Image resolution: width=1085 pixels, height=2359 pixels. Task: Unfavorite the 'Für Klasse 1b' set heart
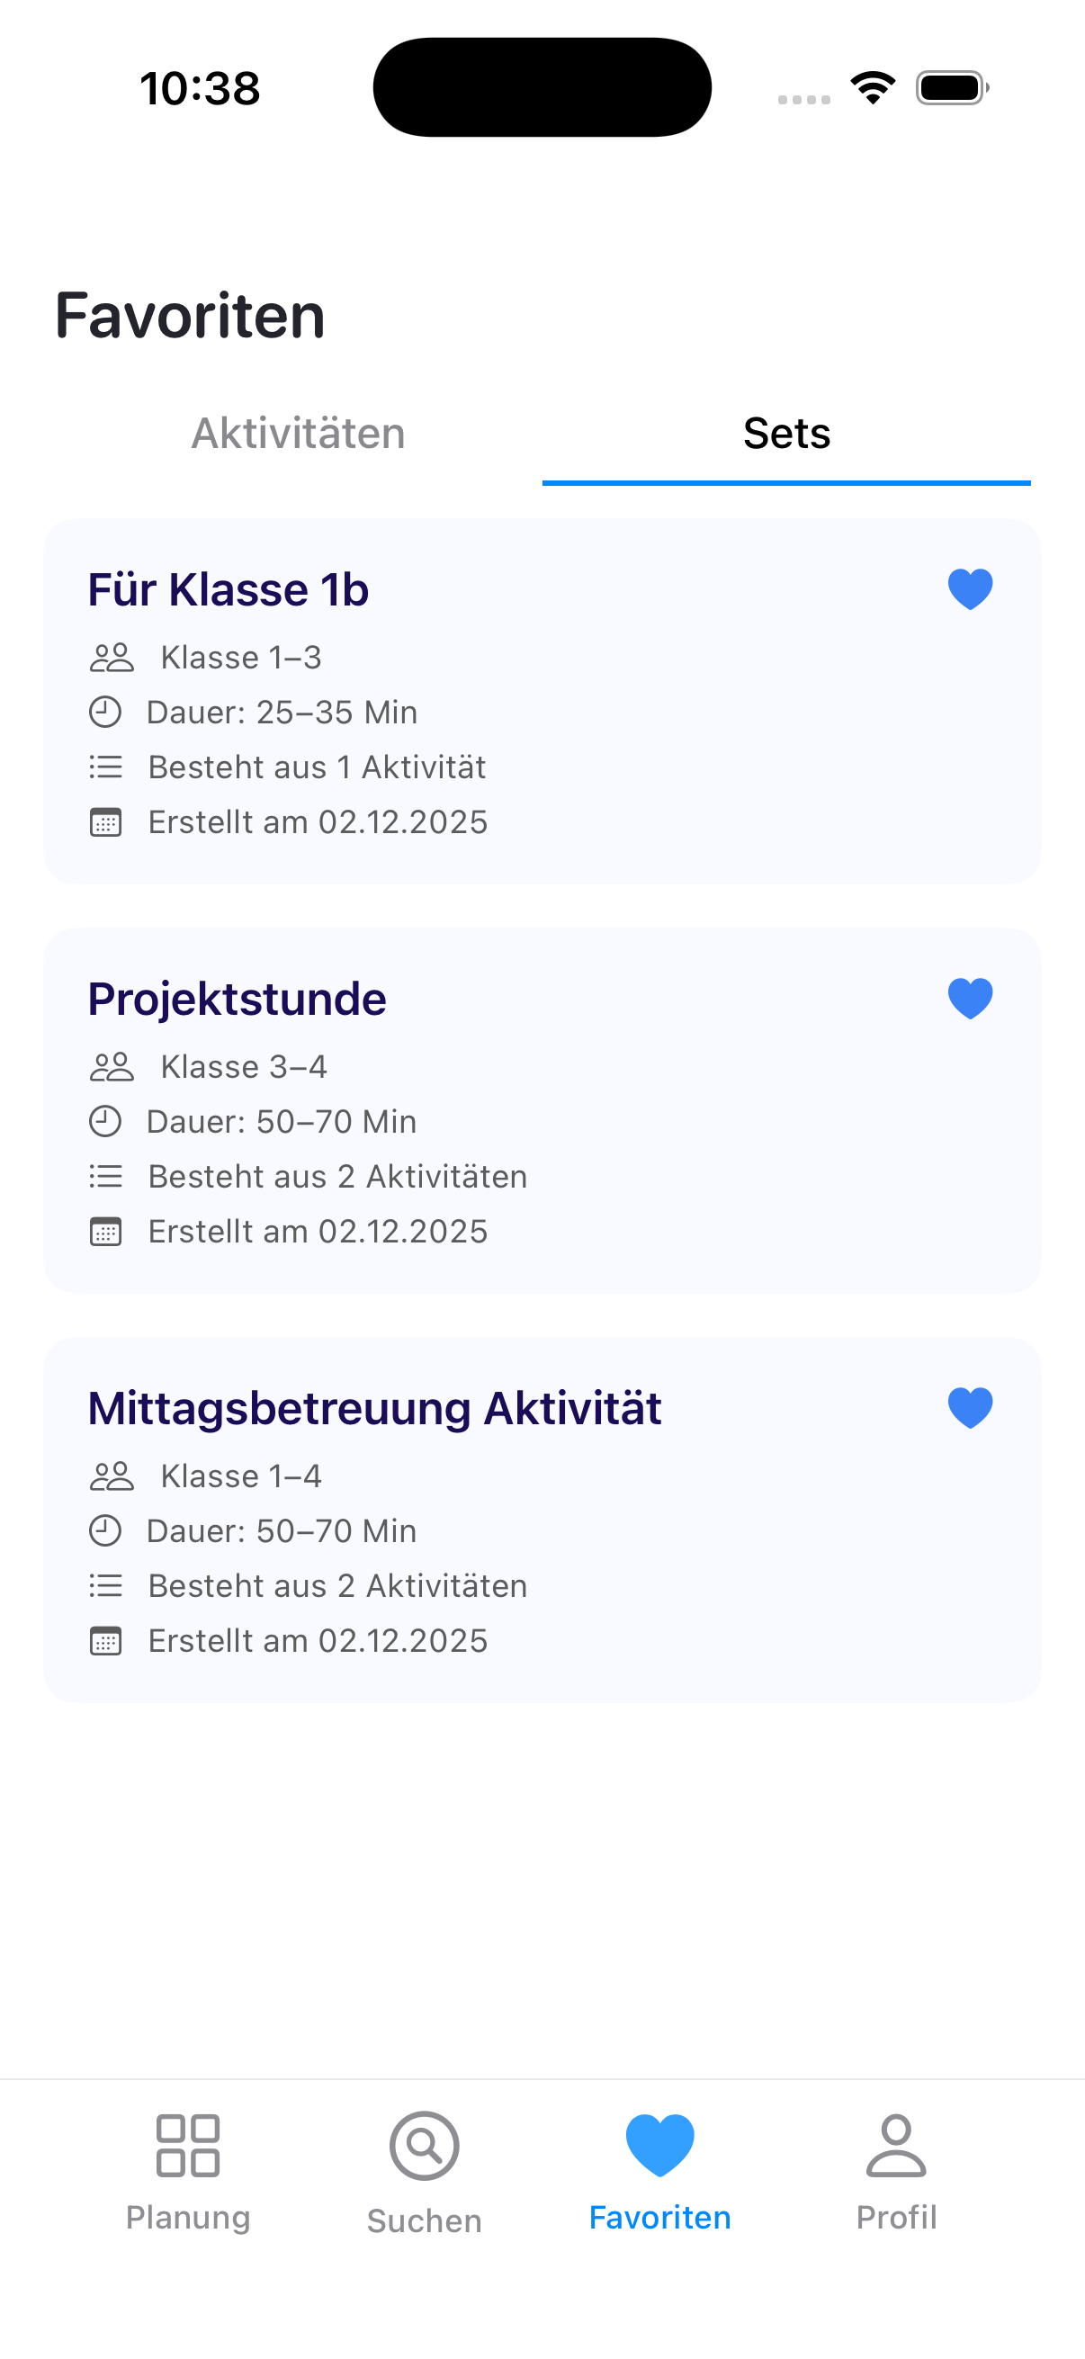coord(970,588)
